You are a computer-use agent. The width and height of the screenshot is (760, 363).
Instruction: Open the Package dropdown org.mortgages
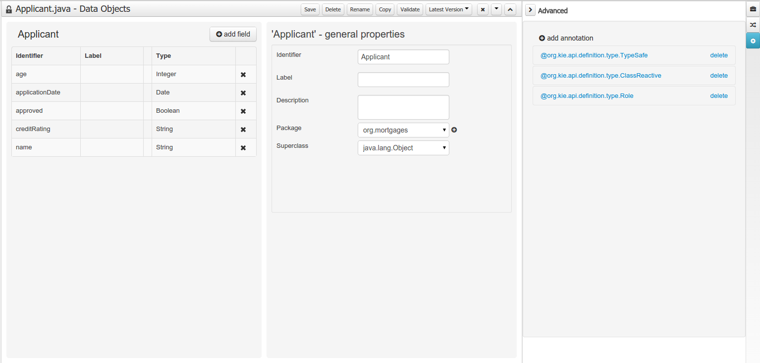pos(403,130)
